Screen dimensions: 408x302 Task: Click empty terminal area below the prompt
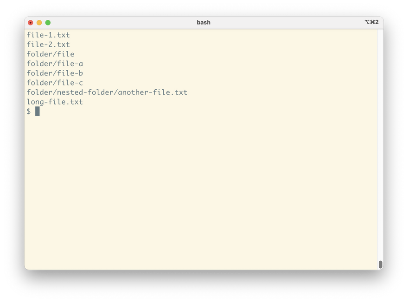(x=200, y=192)
